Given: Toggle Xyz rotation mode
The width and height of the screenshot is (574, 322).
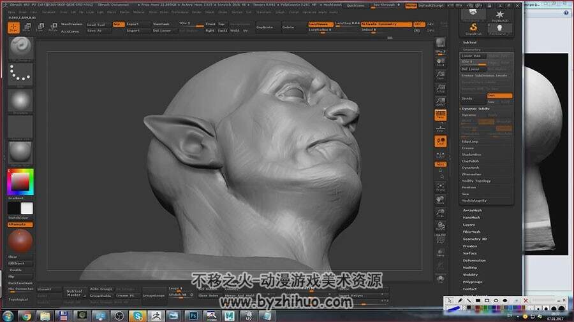Looking at the screenshot, I should coord(440,165).
